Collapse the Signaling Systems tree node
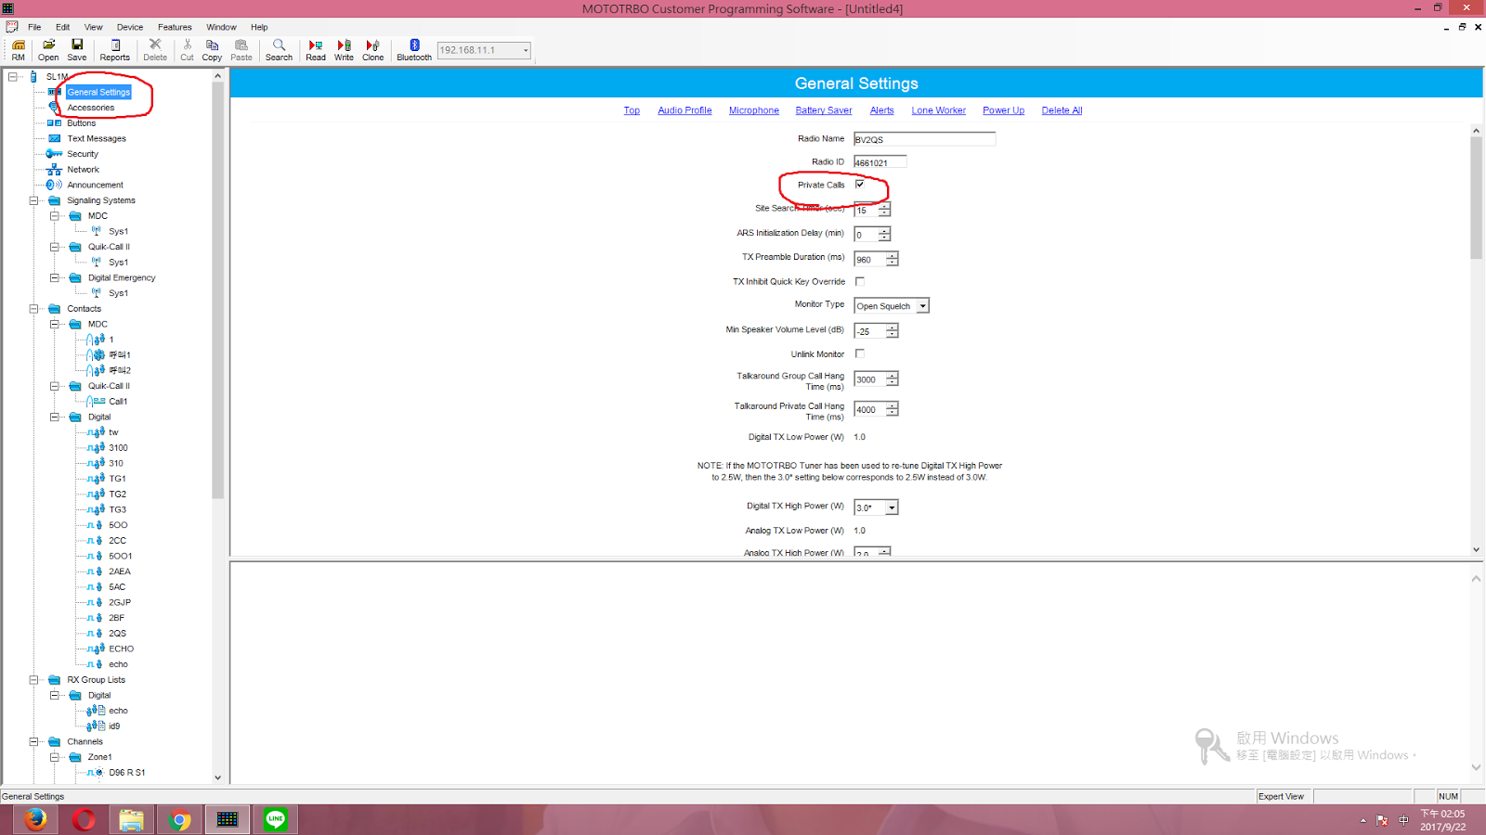Viewport: 1486px width, 835px height. pos(34,200)
